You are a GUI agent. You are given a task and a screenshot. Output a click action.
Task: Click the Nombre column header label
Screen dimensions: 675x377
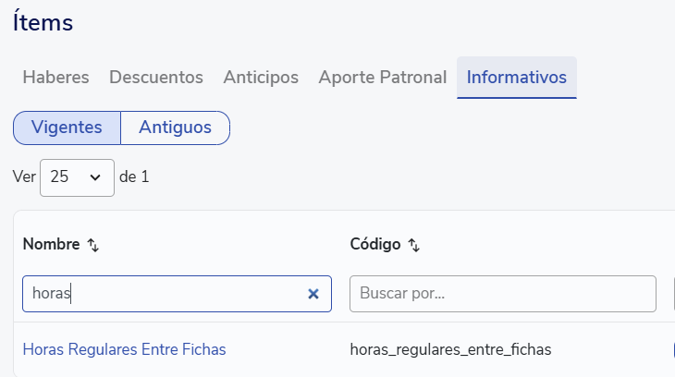pyautogui.click(x=51, y=244)
